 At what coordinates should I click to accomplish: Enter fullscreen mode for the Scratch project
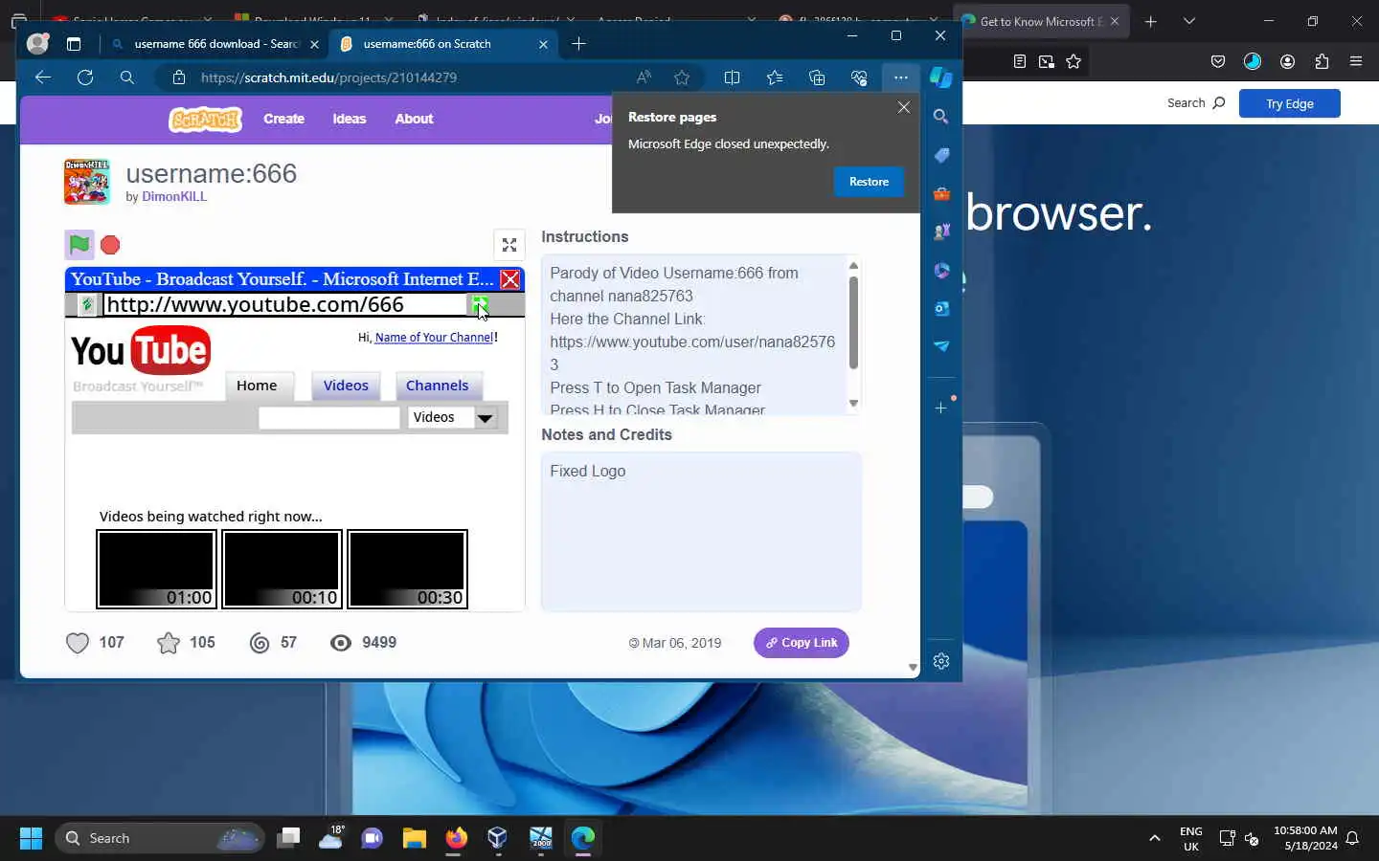[x=509, y=245]
